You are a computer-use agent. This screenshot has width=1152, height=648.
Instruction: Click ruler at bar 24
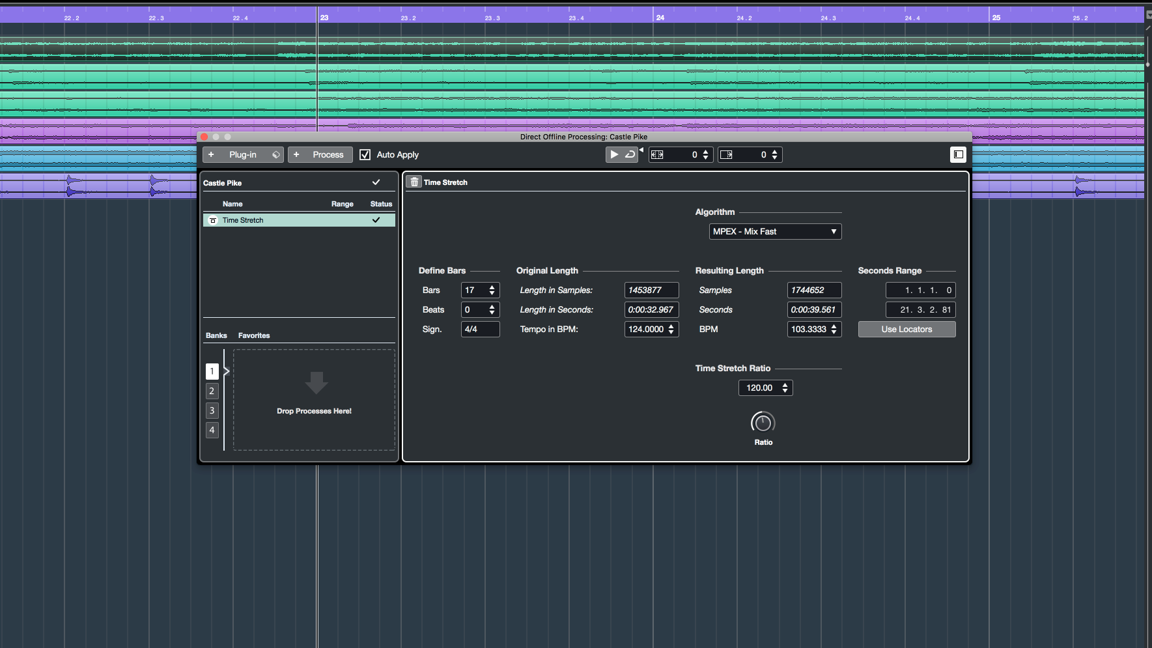(x=660, y=18)
